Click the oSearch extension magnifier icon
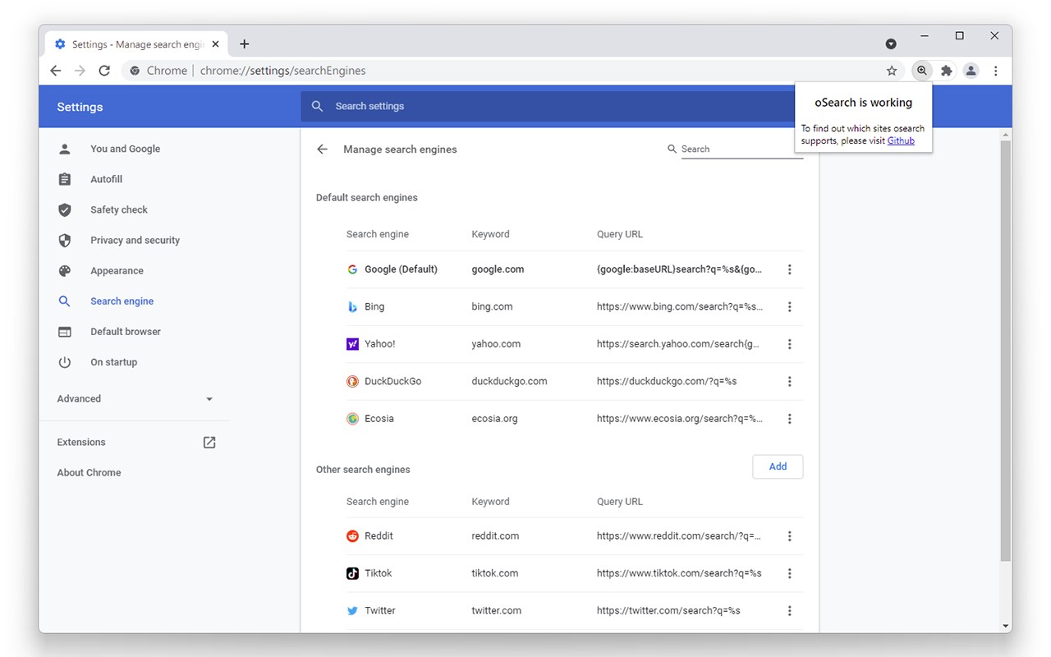The height and width of the screenshot is (657, 1051). pos(922,71)
